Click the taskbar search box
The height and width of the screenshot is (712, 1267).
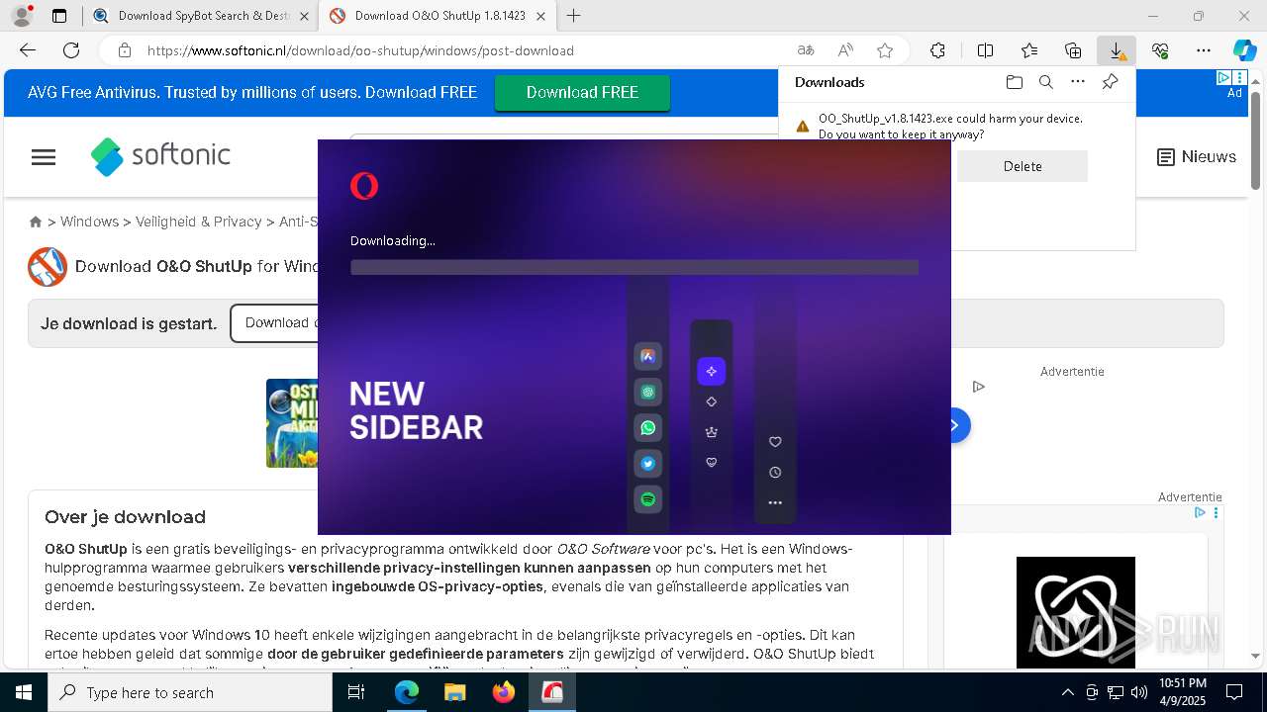click(190, 692)
